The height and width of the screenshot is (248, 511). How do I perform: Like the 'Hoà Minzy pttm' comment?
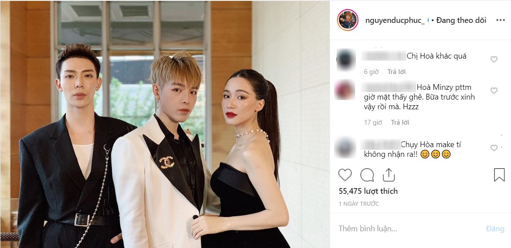[x=494, y=91]
